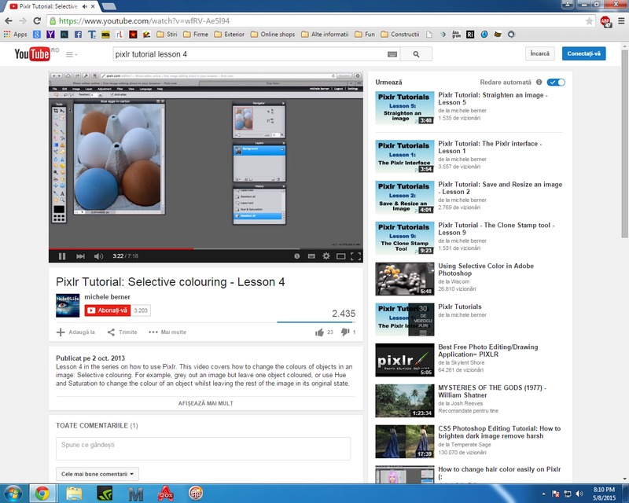Open File Explorer from the taskbar
This screenshot has height=503, width=629.
[x=74, y=494]
